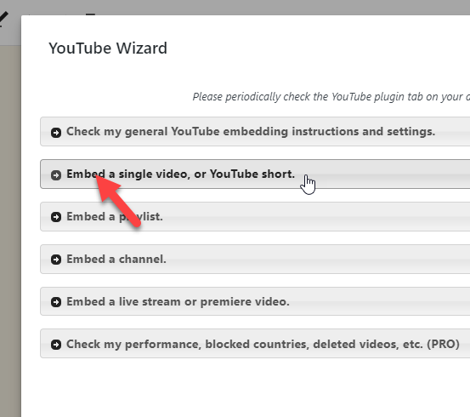Click arrow icon next to Embed a single video
The width and height of the screenshot is (470, 417).
pos(56,174)
